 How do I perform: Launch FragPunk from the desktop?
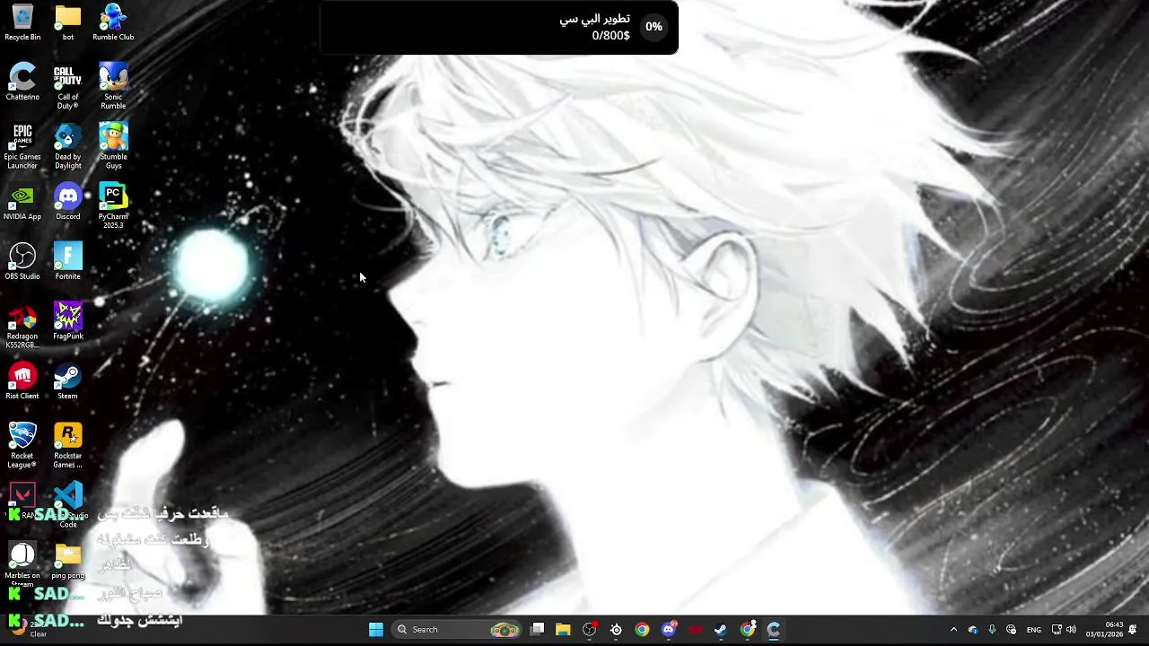click(x=68, y=321)
